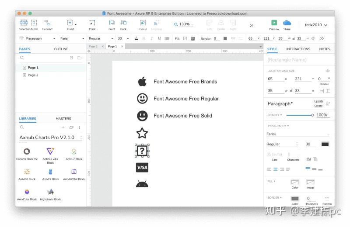Expand more style bar options

(x=322, y=38)
